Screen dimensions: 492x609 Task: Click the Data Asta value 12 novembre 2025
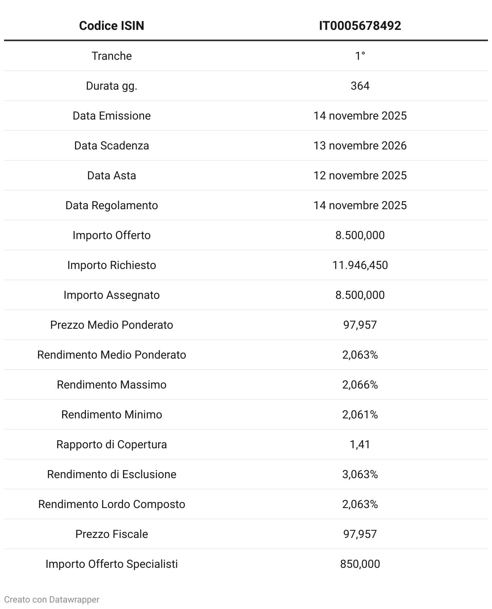pyautogui.click(x=360, y=175)
